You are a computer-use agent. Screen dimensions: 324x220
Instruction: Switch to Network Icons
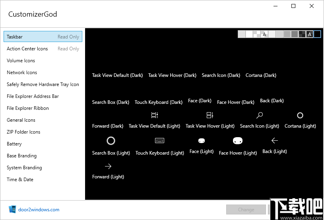(x=43, y=73)
